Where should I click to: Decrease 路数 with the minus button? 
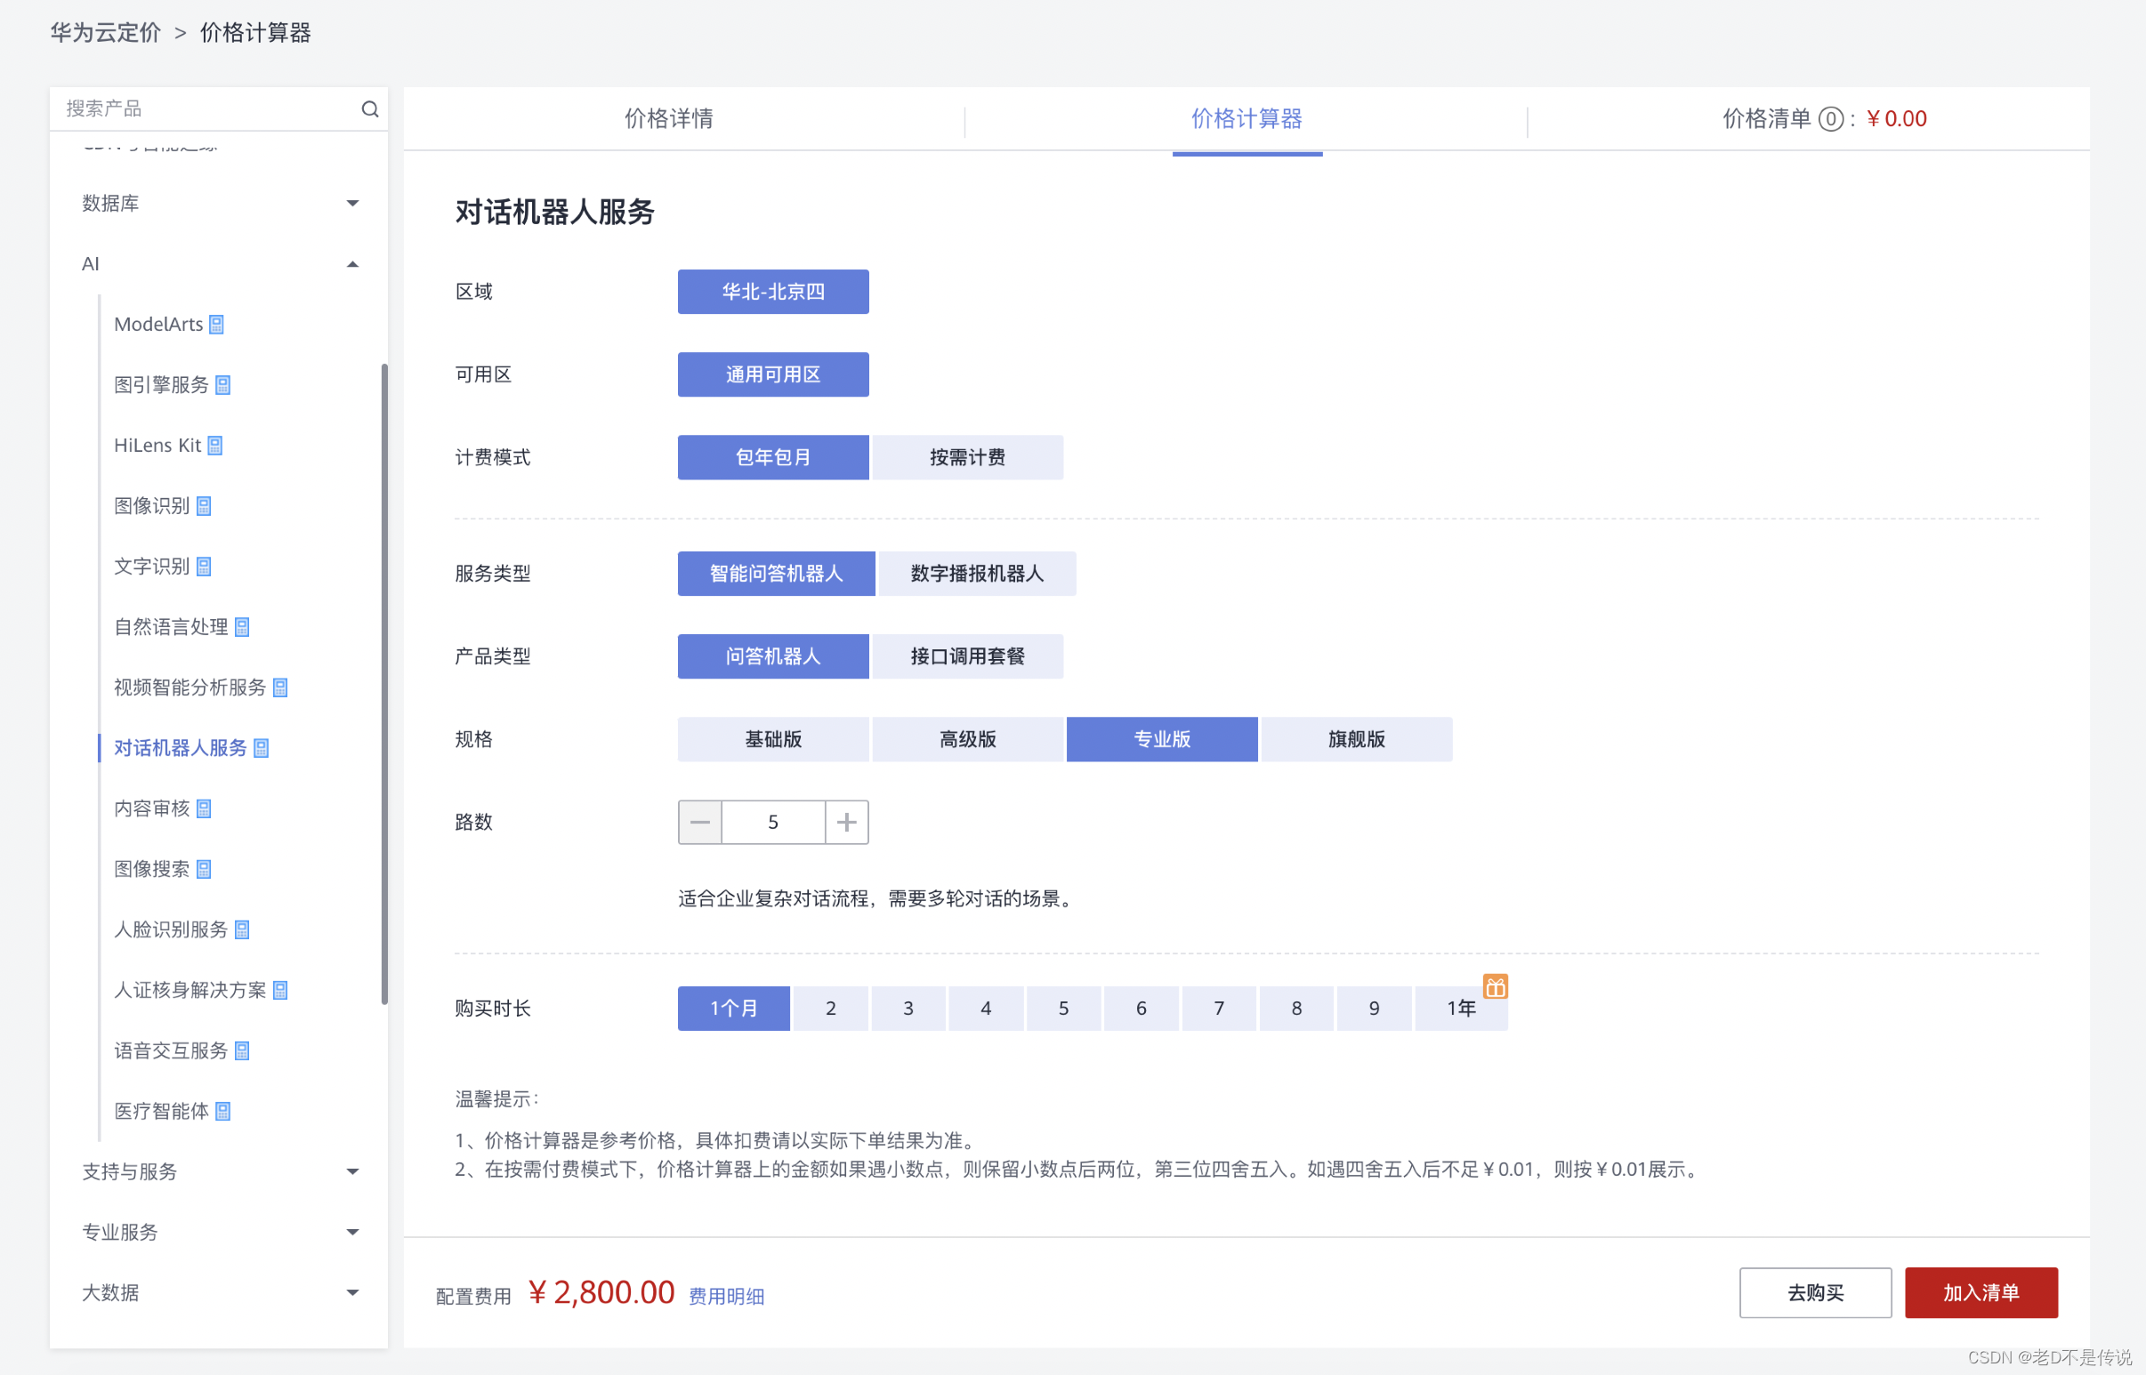pos(700,823)
